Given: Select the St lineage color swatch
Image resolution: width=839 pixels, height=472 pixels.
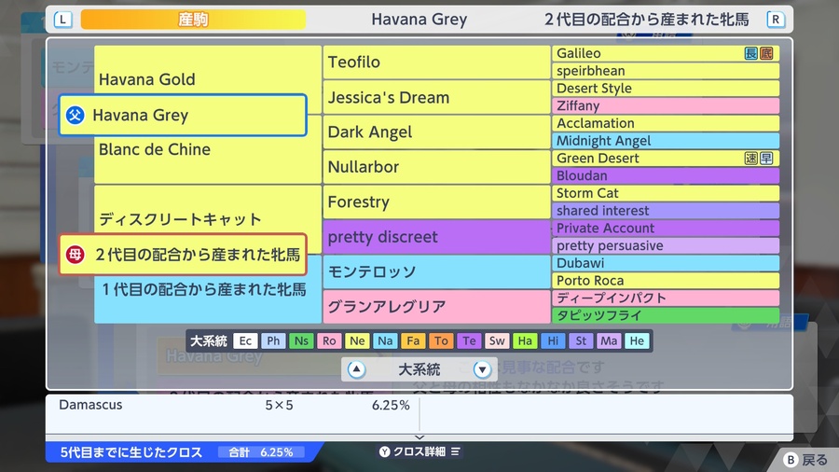Looking at the screenshot, I should (581, 340).
